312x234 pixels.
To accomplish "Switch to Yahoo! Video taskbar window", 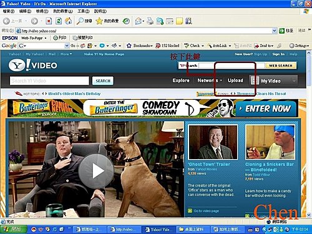I will [159, 230].
